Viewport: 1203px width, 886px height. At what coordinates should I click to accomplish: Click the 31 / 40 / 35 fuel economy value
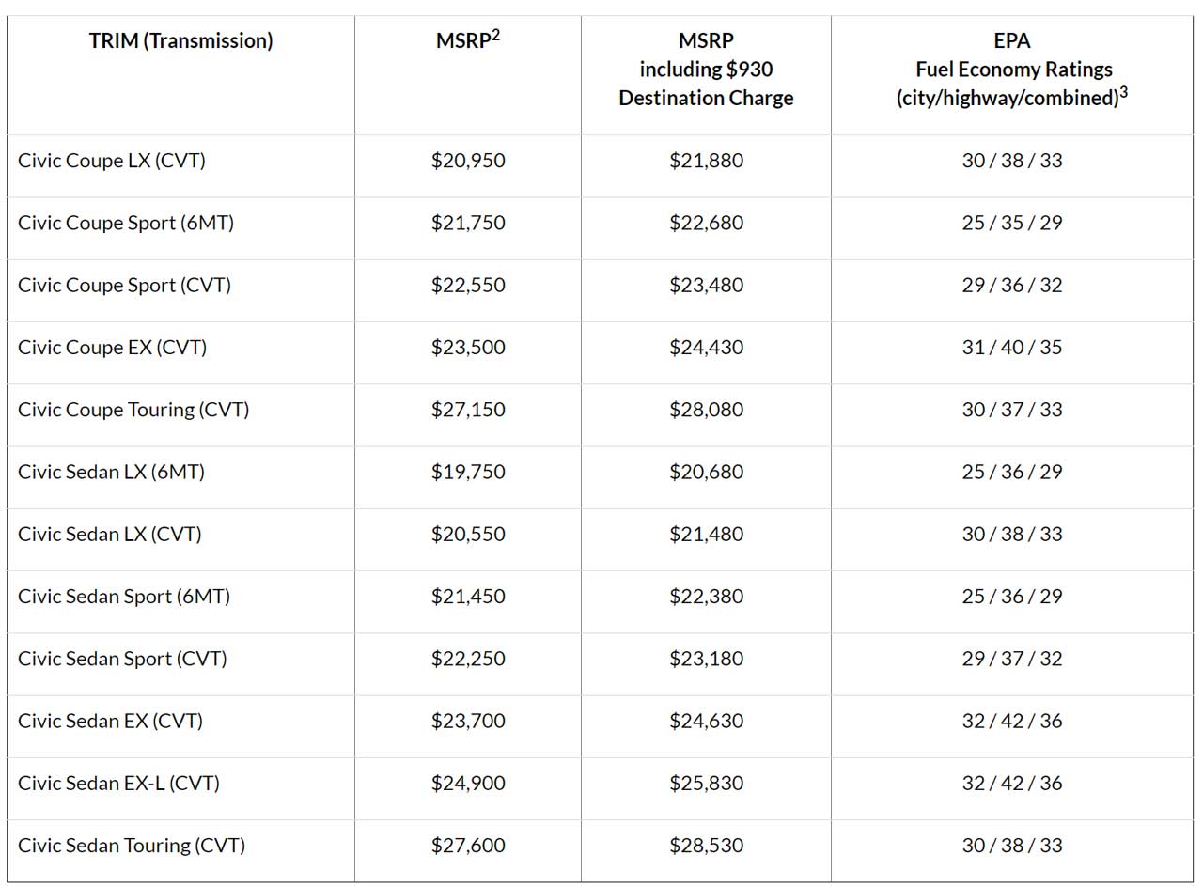1011,348
